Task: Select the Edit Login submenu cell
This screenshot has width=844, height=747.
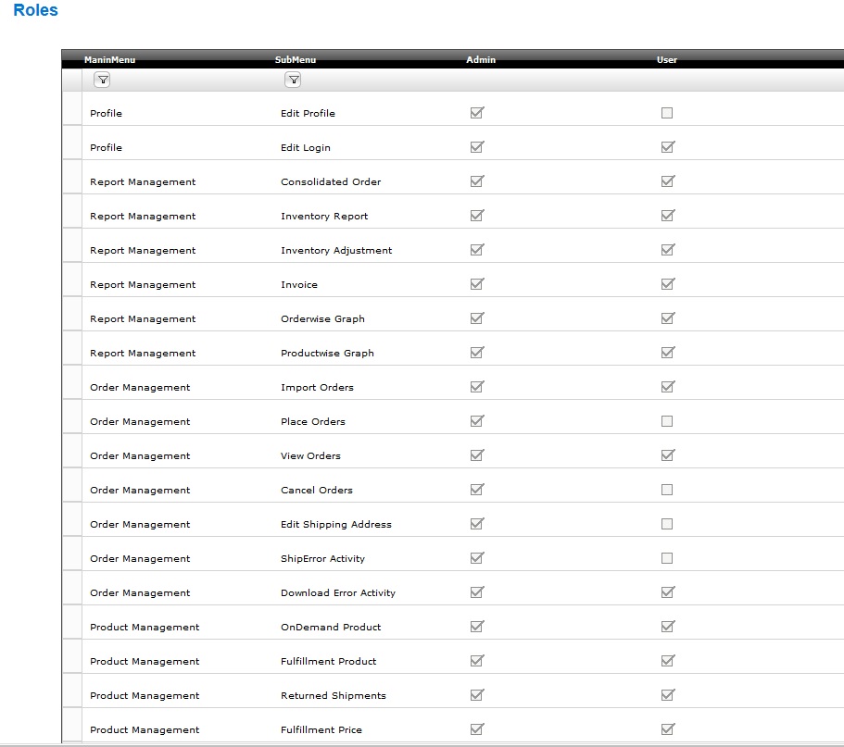Action: [306, 148]
